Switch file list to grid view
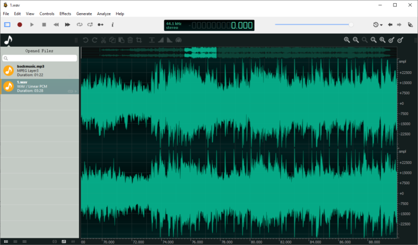 click(x=24, y=242)
